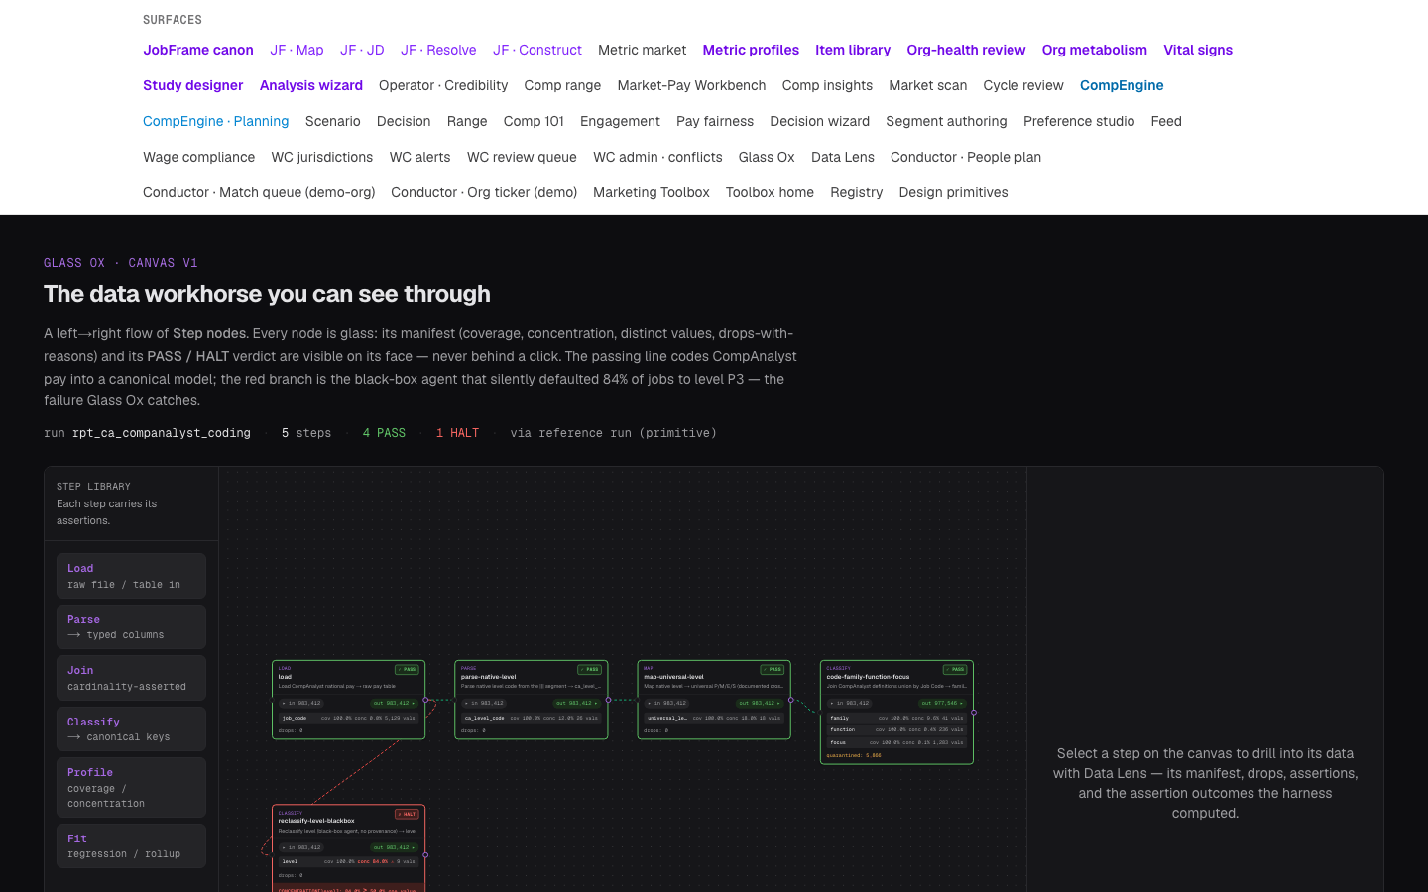
Task: Open the Cycle review link
Action: point(1023,85)
